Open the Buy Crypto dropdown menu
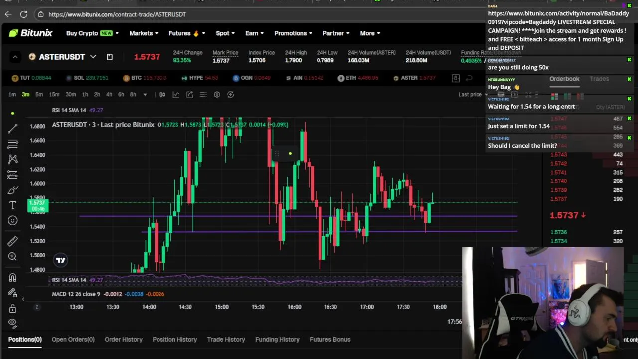This screenshot has width=638, height=359. (x=92, y=33)
